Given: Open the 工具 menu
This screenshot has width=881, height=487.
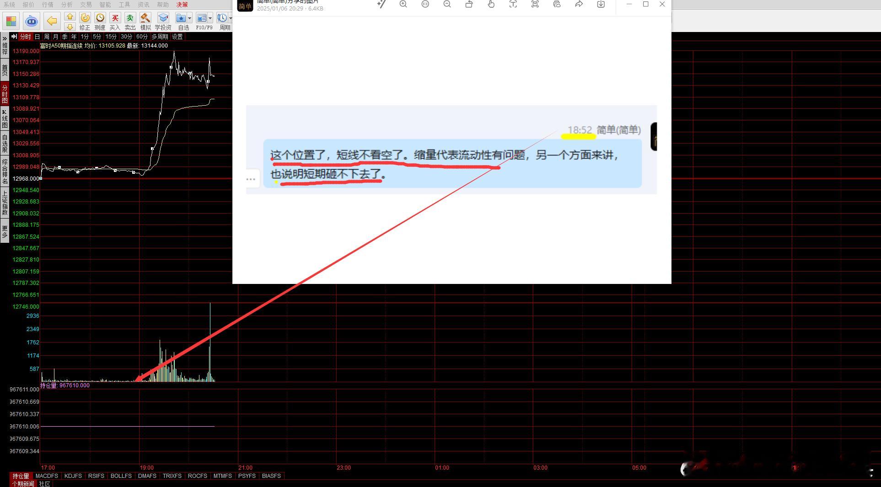Looking at the screenshot, I should [124, 5].
